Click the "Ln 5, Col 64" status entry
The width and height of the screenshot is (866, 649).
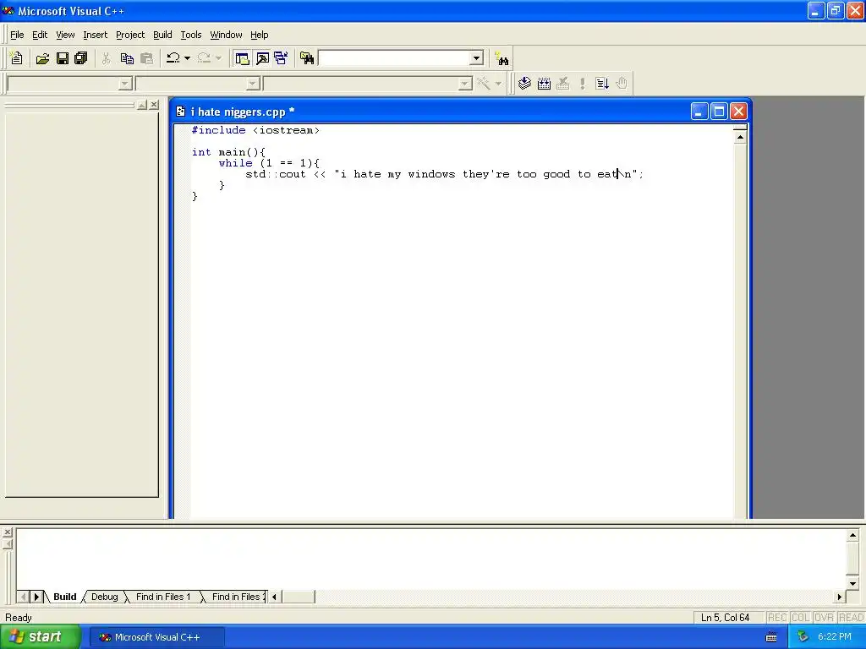(725, 618)
